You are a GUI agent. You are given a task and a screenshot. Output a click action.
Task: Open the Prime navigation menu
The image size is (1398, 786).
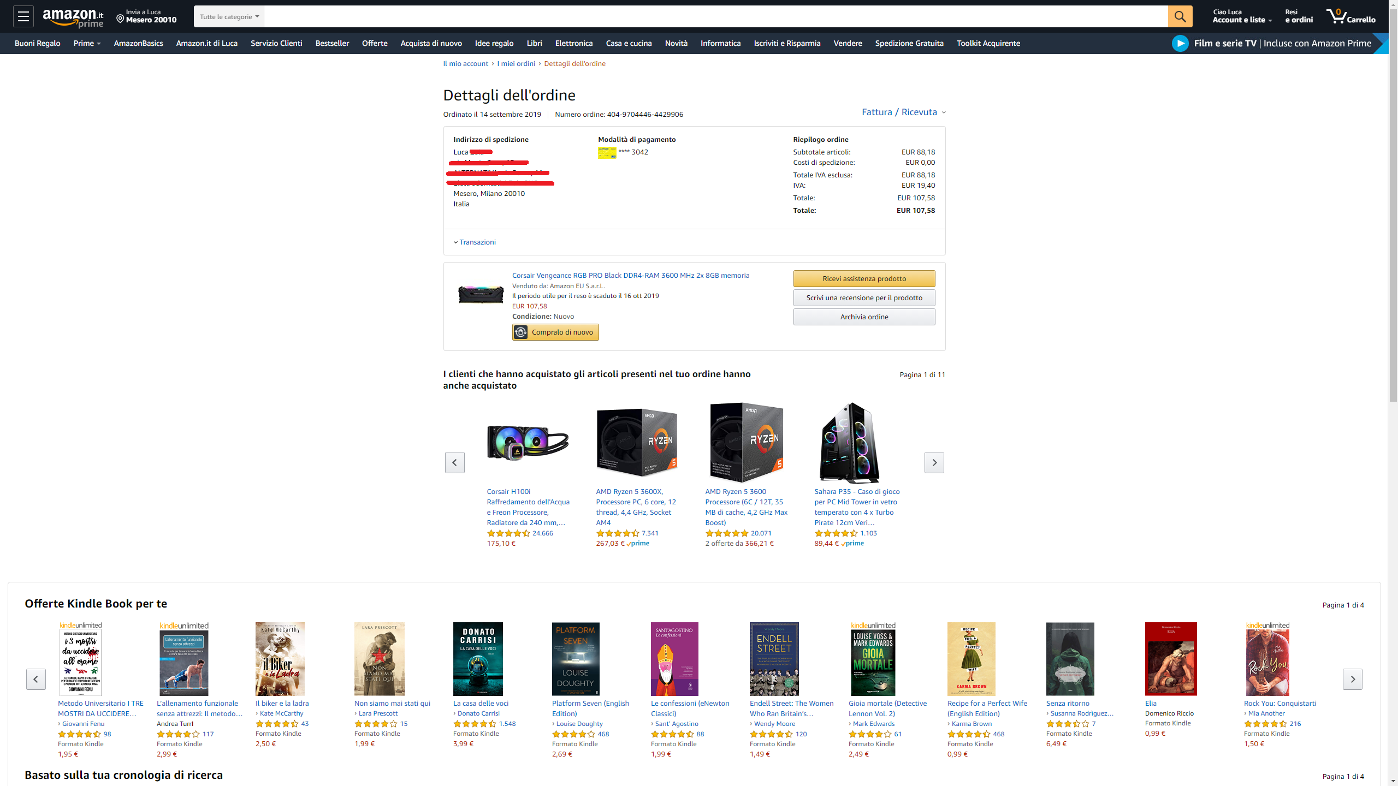point(87,43)
